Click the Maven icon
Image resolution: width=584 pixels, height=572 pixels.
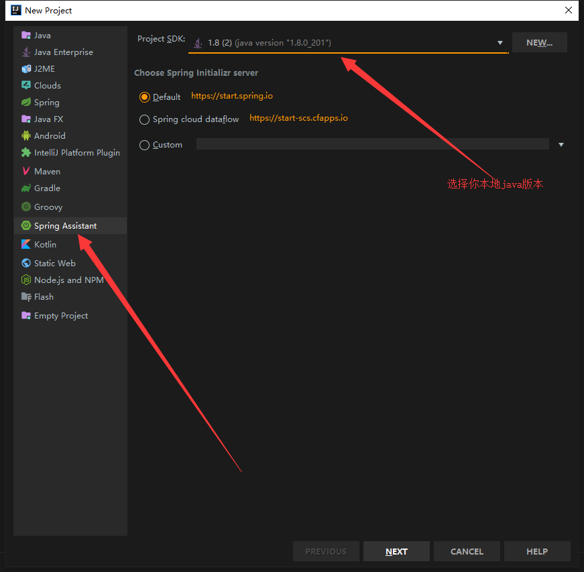point(25,171)
